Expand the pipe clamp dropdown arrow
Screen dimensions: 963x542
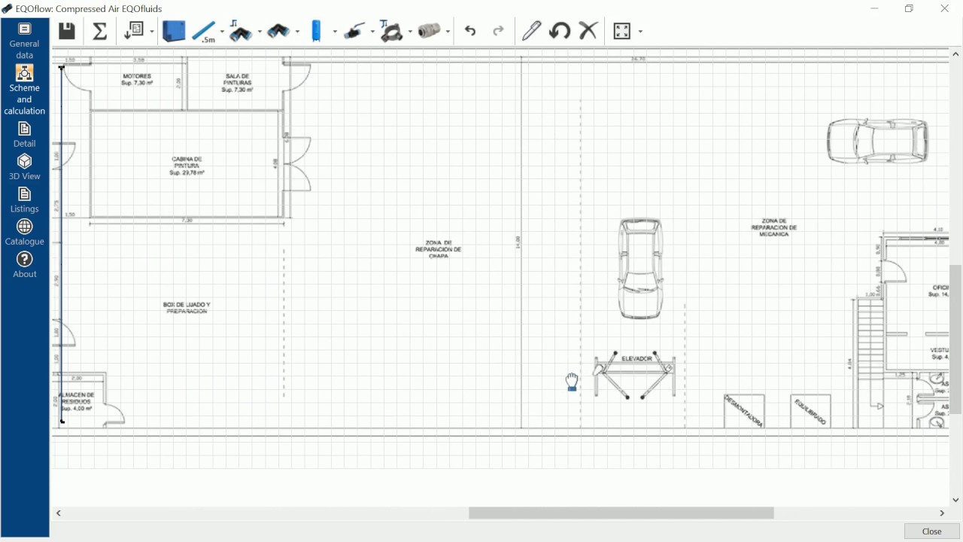(x=410, y=32)
